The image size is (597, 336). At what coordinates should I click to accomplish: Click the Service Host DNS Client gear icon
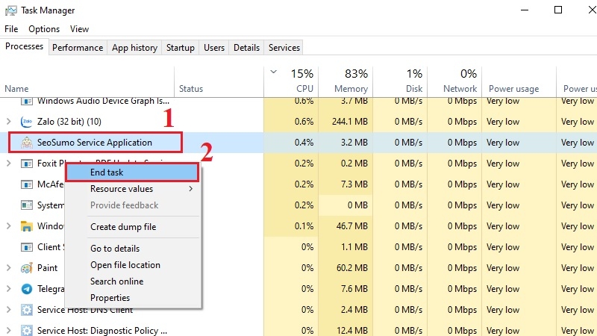pyautogui.click(x=27, y=310)
